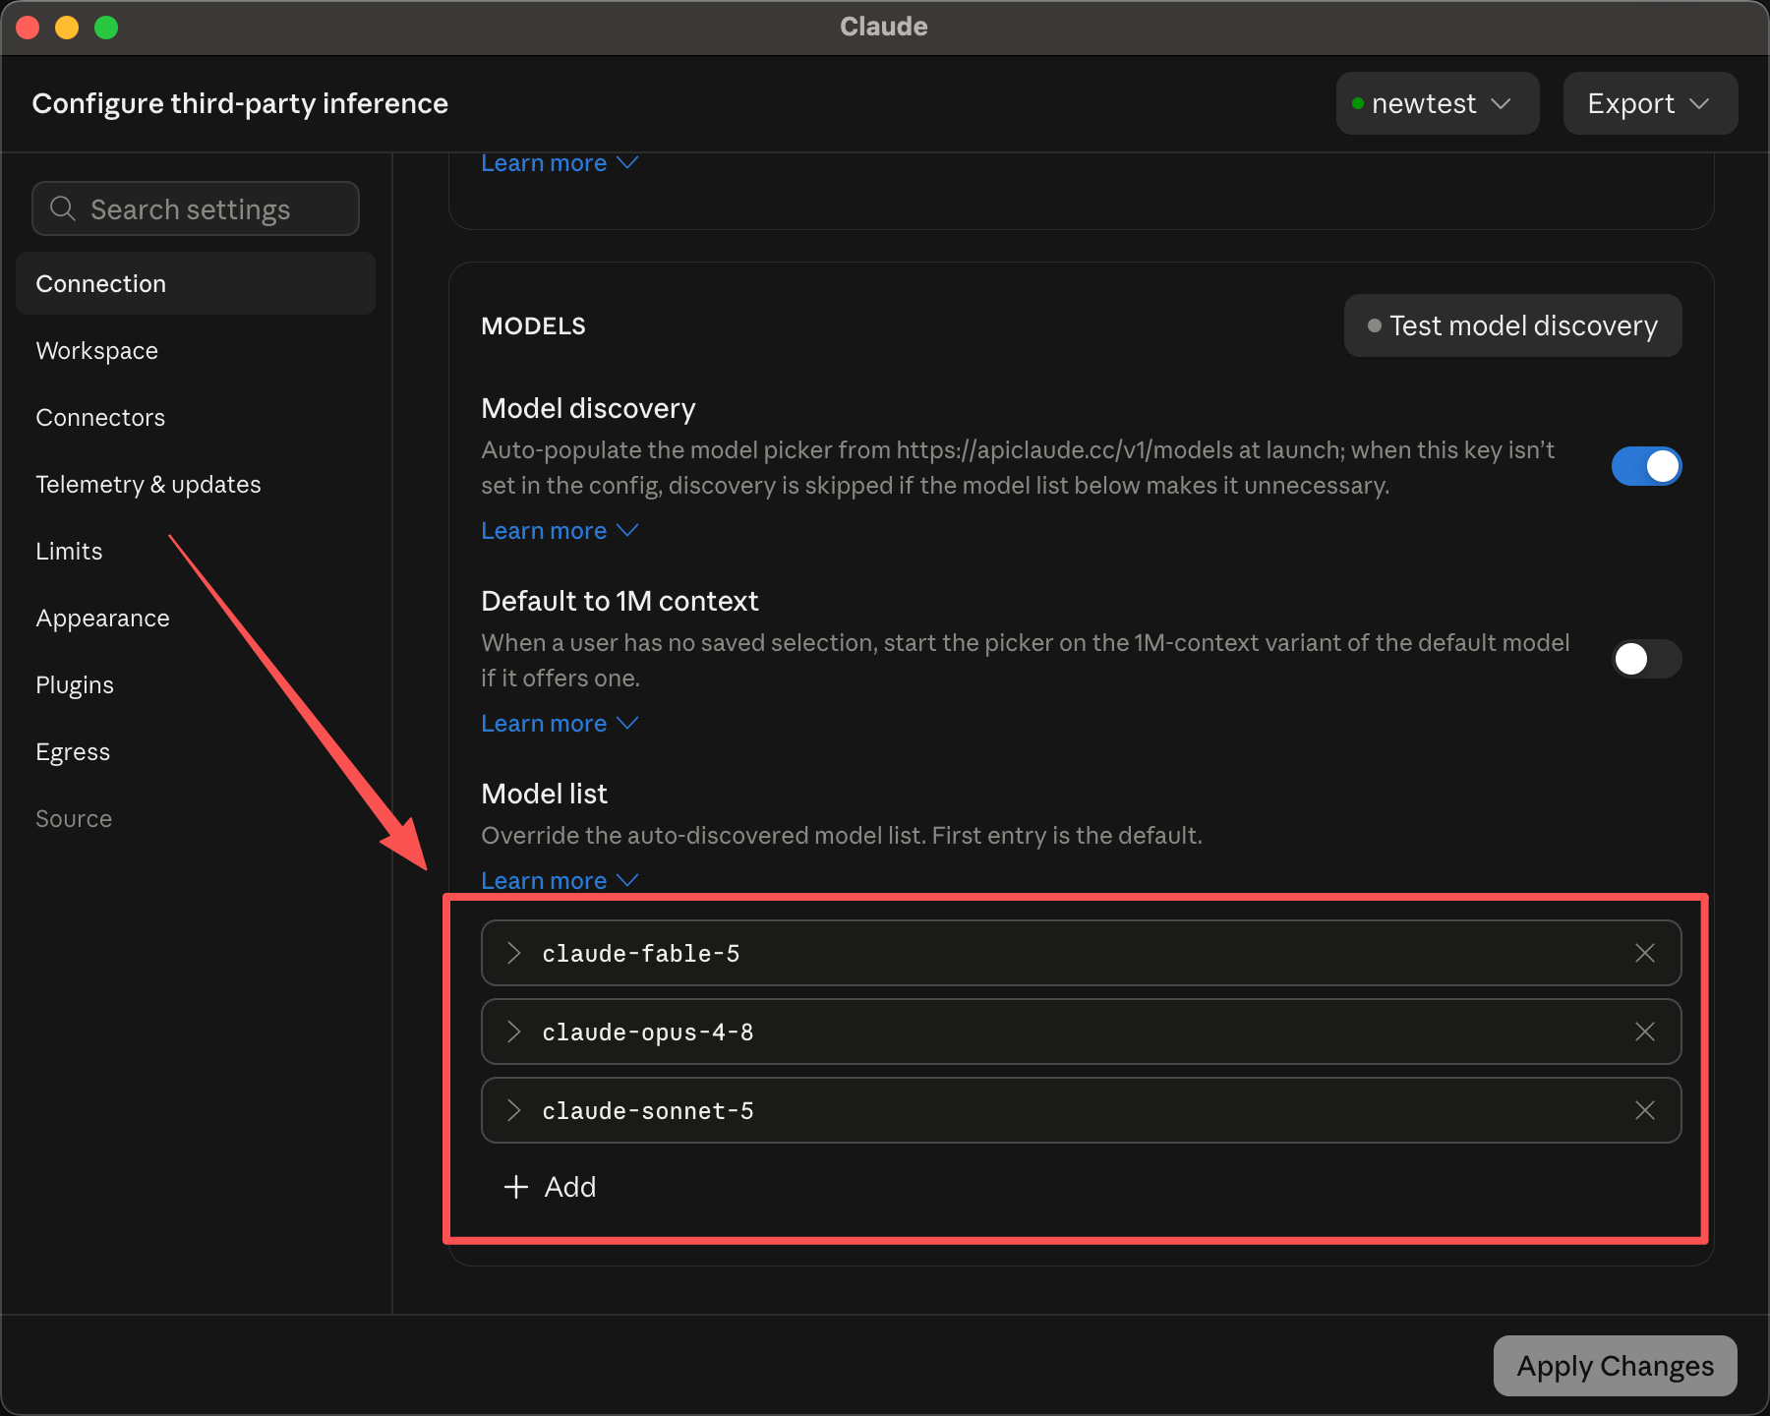
Task: Click the magnifier icon in Search settings
Action: coord(63,208)
